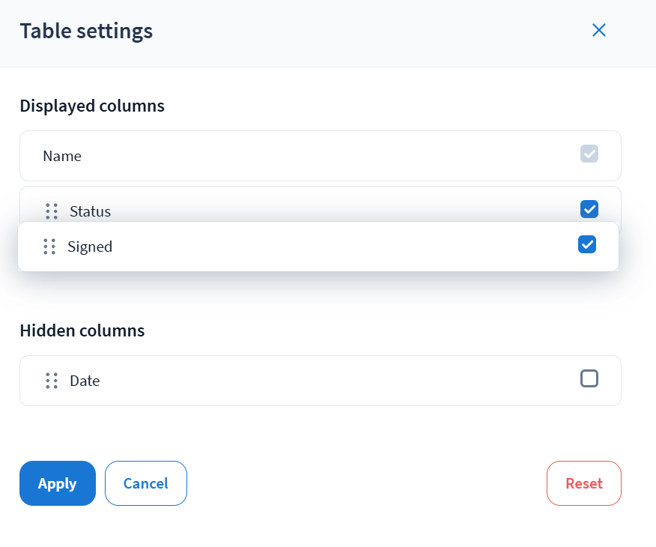Close the Table settings dialog
Screen dimensions: 656x547
coord(599,30)
